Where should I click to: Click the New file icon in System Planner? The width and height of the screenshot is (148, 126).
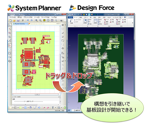[x=10, y=21]
